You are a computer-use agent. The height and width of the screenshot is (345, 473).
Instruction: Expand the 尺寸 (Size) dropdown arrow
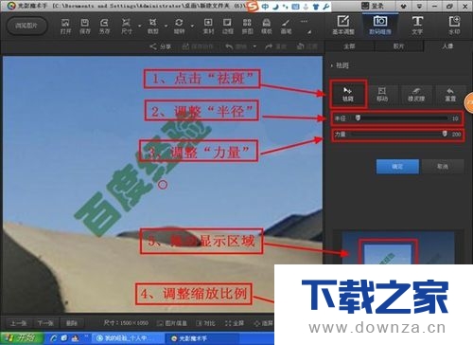(x=139, y=26)
